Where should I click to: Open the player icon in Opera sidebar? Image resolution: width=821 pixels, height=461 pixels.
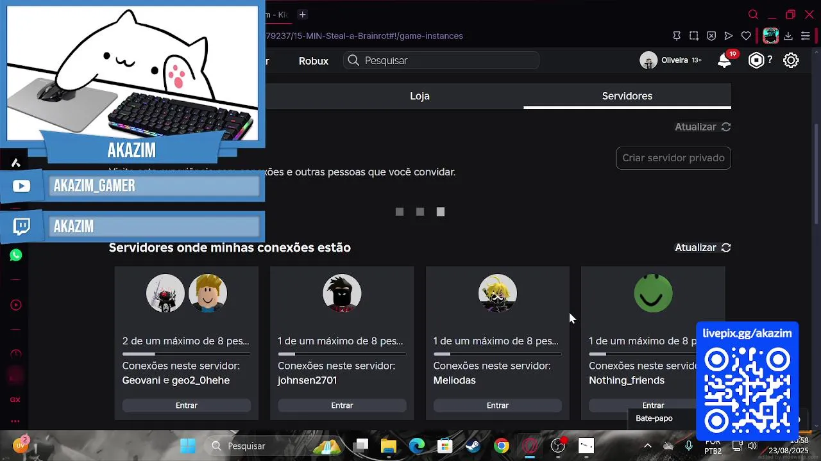point(16,305)
